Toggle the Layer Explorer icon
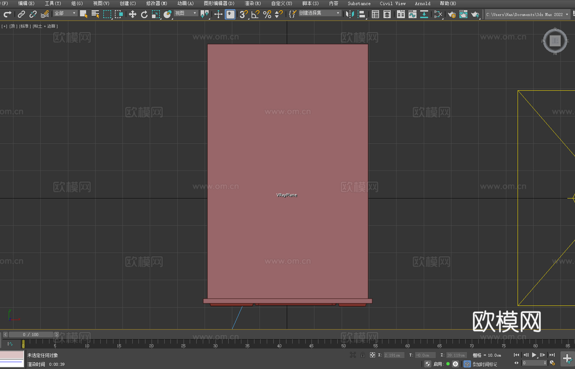The height and width of the screenshot is (369, 575). [x=387, y=14]
